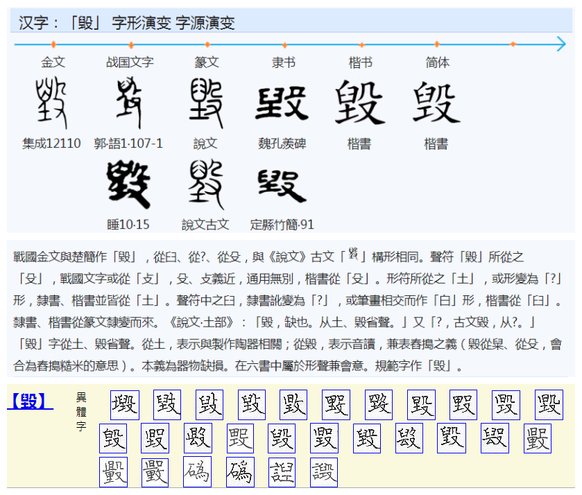Click the first variant character in the 異體字 row

(x=125, y=403)
